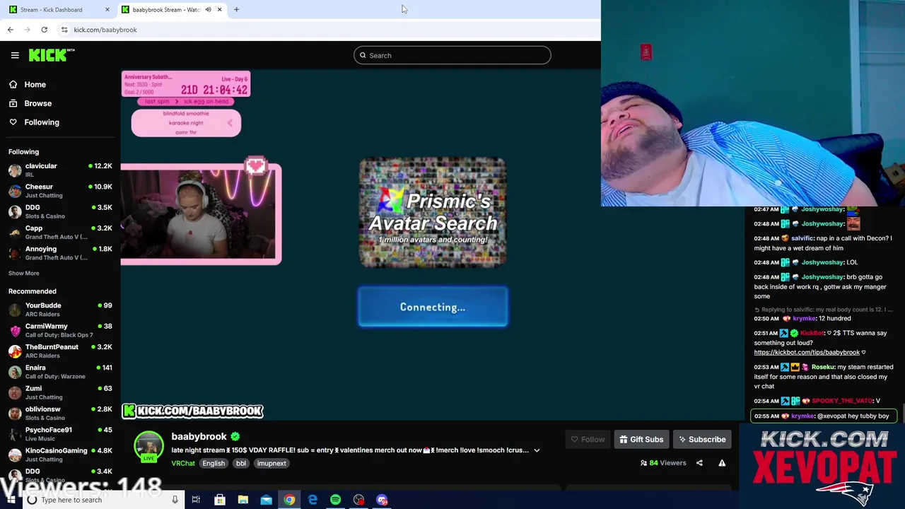
Task: Click Roseku username in chat
Action: (x=823, y=367)
